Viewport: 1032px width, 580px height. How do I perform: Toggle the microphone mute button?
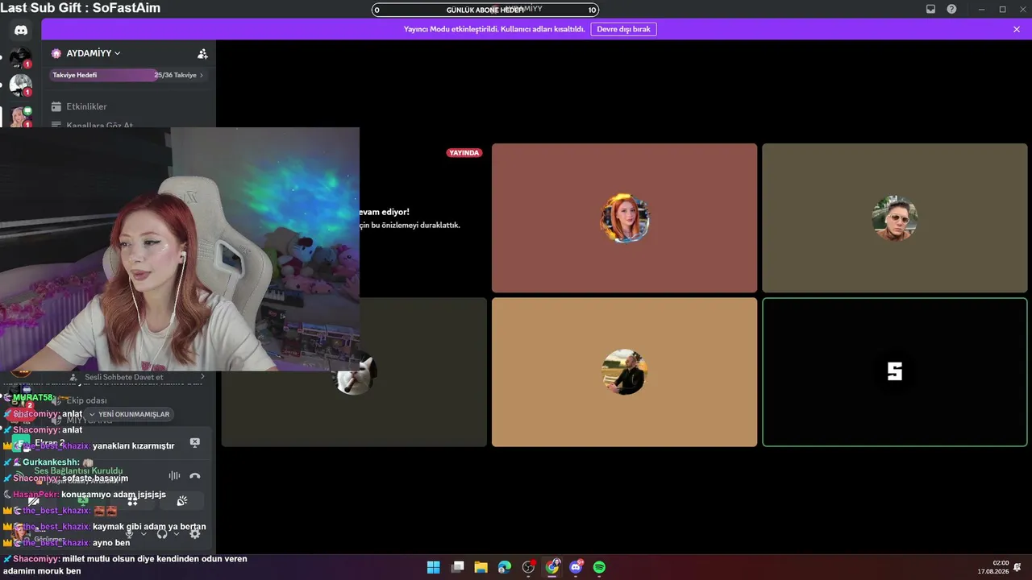click(x=129, y=533)
